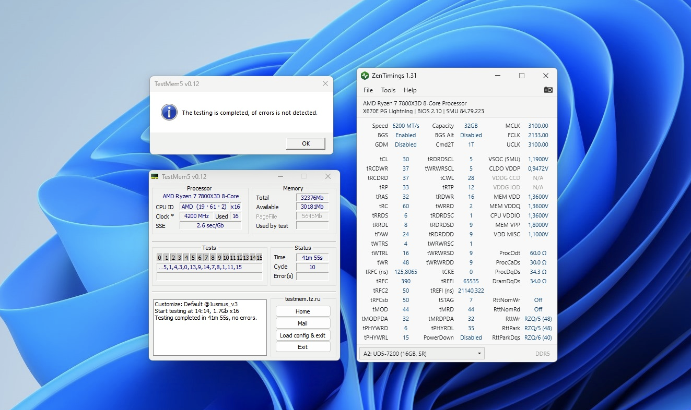Select test box number 5
The width and height of the screenshot is (691, 410).
pyautogui.click(x=193, y=258)
